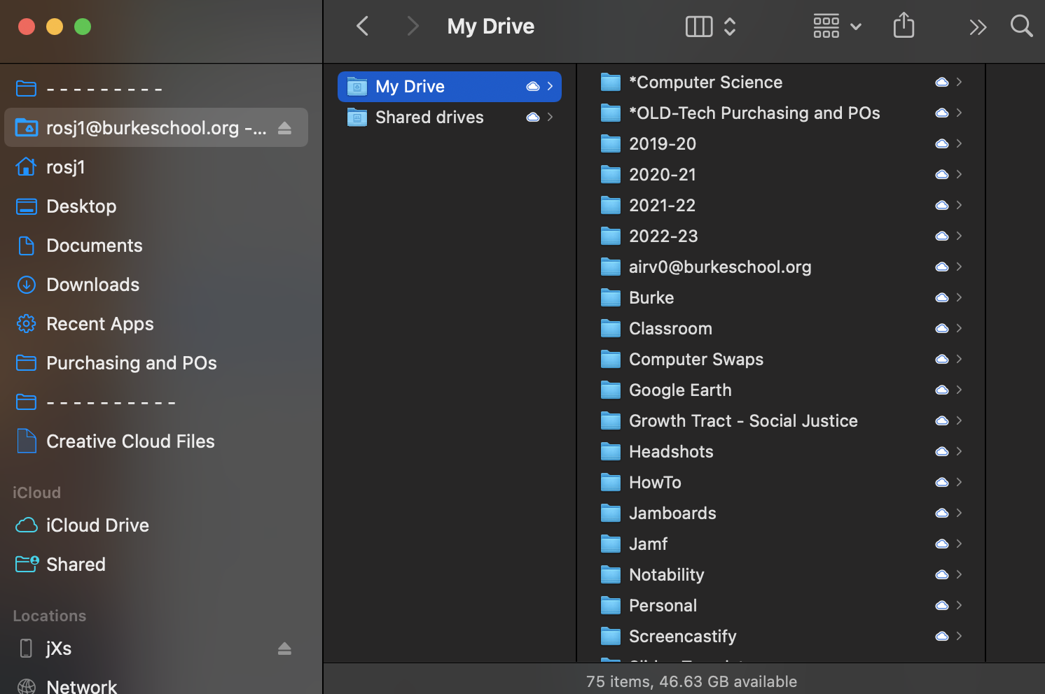Expand the Classroom folder chevron
The image size is (1045, 694).
point(960,328)
